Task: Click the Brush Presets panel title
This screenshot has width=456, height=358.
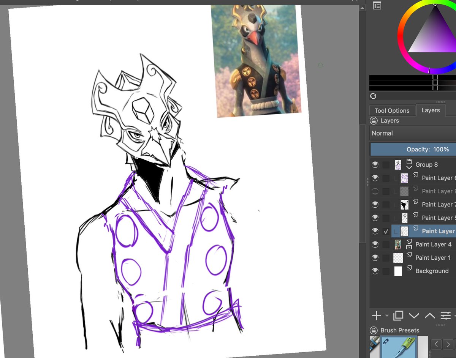Action: coord(400,330)
